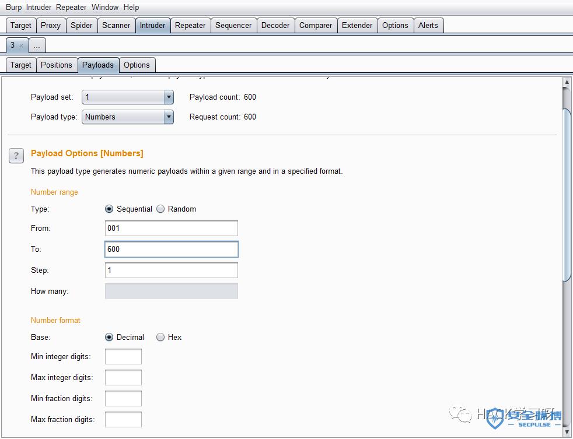Open the Intruder Target sub-tab

[x=21, y=65]
